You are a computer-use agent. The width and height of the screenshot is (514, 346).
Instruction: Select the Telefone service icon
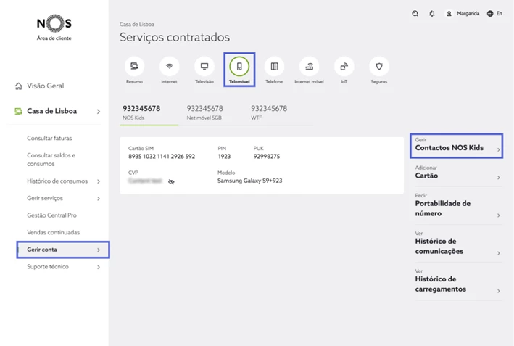point(274,67)
